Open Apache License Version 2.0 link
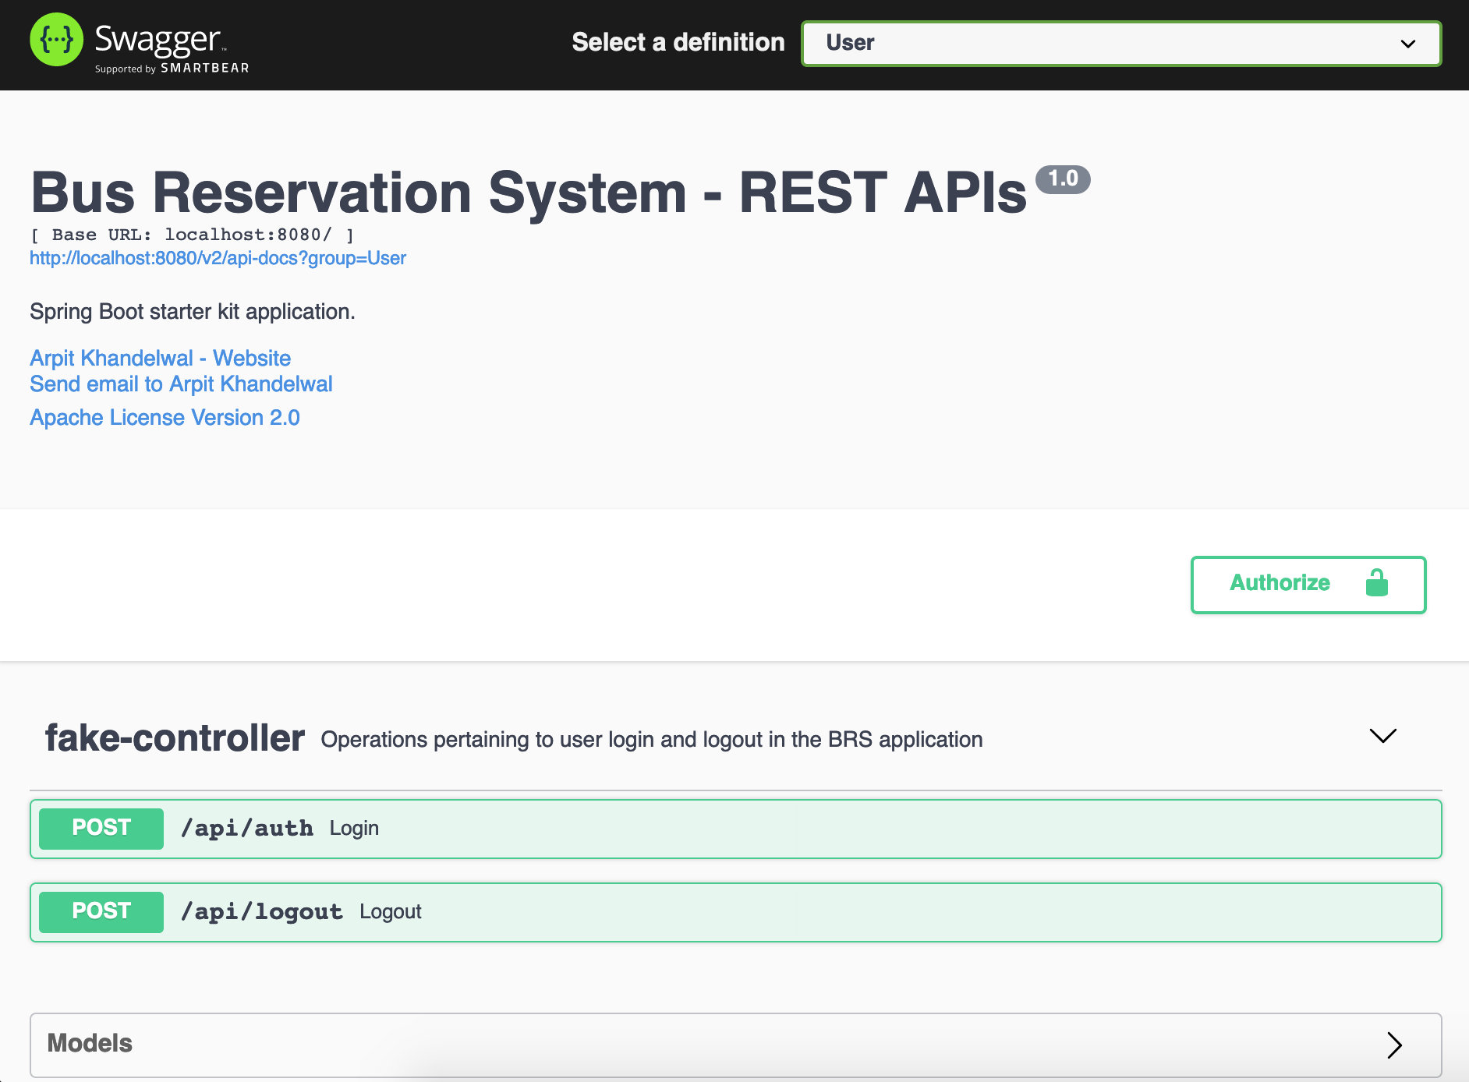The height and width of the screenshot is (1082, 1469). 165,417
